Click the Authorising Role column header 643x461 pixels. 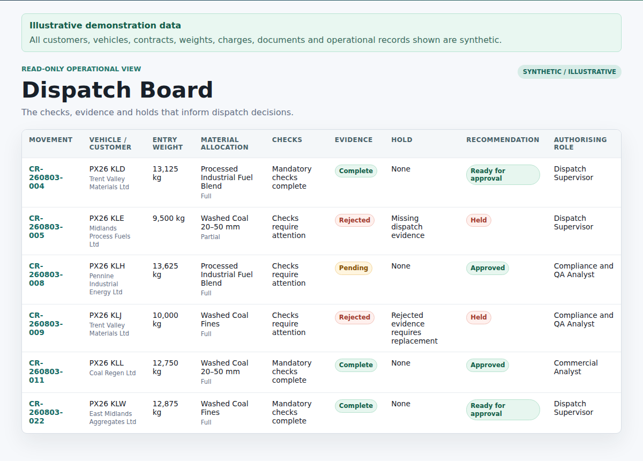[580, 144]
